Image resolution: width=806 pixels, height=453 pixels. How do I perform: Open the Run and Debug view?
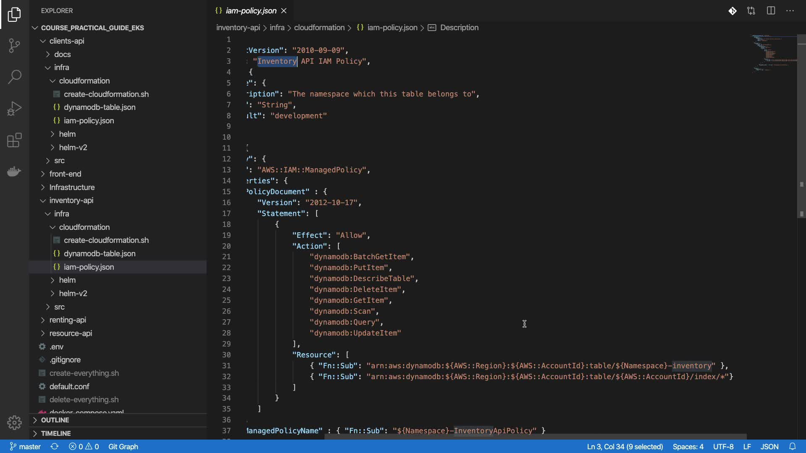point(14,108)
